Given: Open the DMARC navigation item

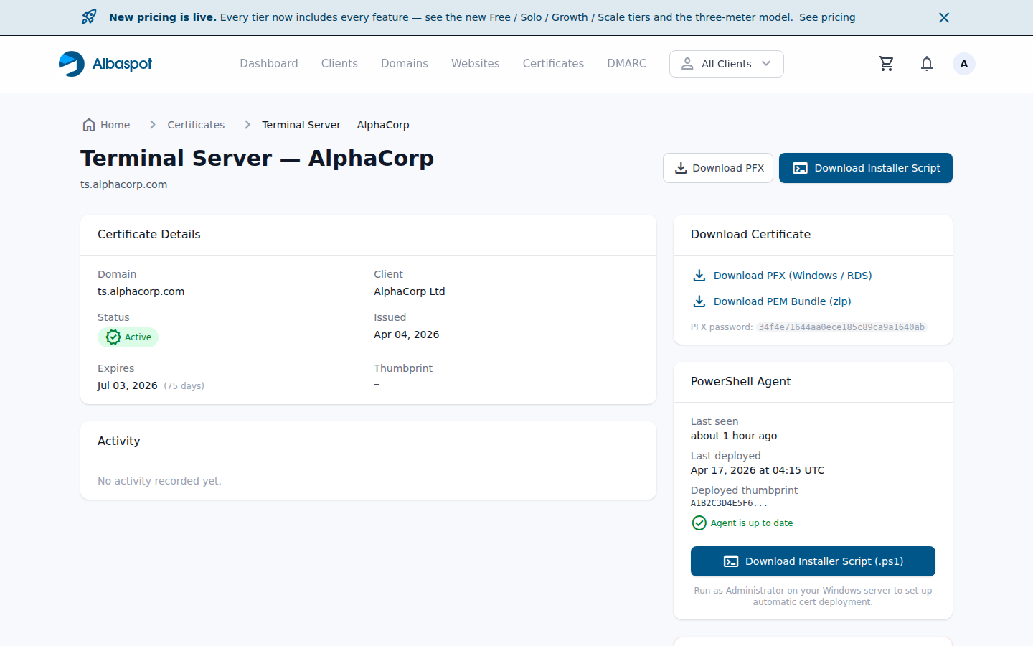Looking at the screenshot, I should pyautogui.click(x=626, y=64).
